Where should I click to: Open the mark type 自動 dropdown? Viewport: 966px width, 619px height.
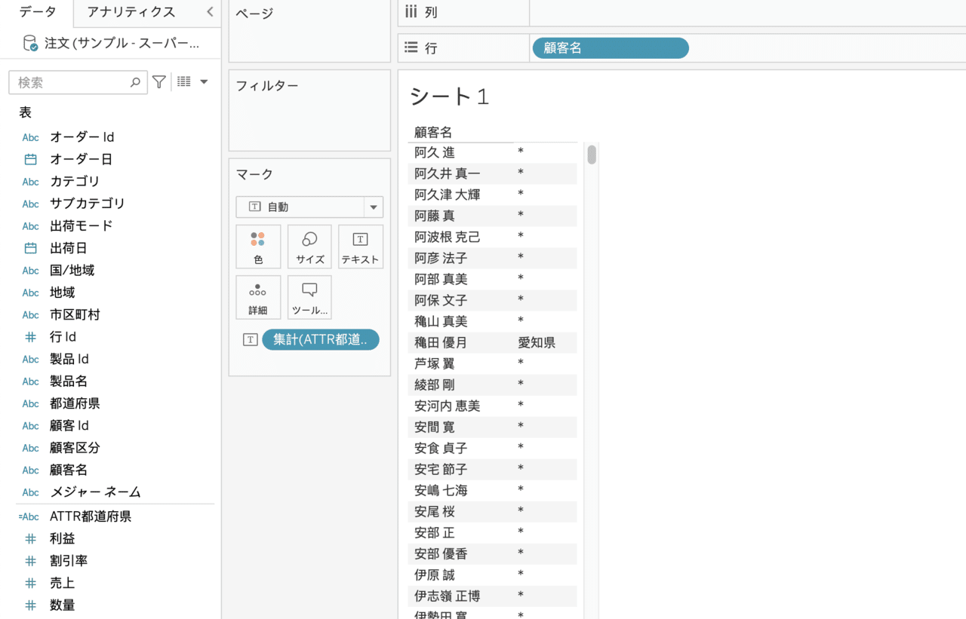309,207
